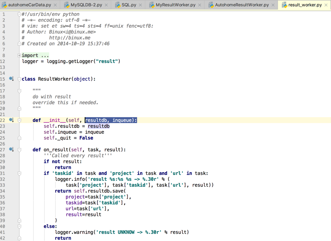The width and height of the screenshot is (331, 241).
Task: Open the autohomeCarData.py tab
Action: point(29,5)
